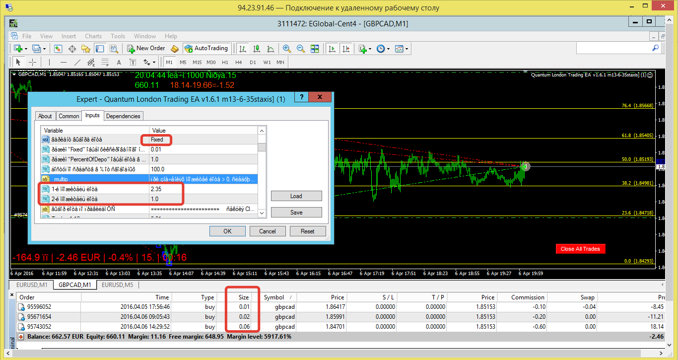Switch chart to candlestick display icon
Screen dimensions: 678x360
257,49
